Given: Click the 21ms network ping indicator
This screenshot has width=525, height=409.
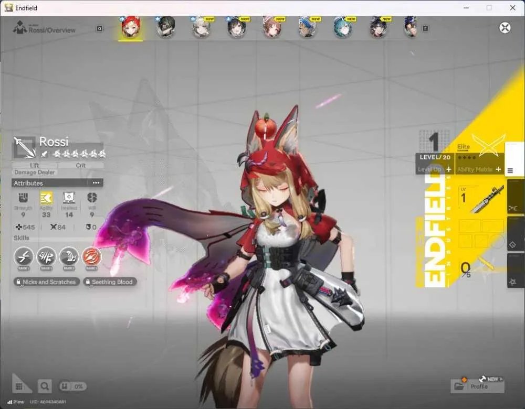Looking at the screenshot, I should click(x=15, y=402).
